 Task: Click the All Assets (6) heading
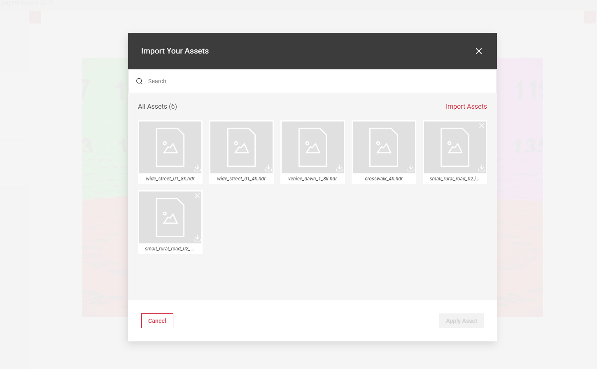point(157,106)
